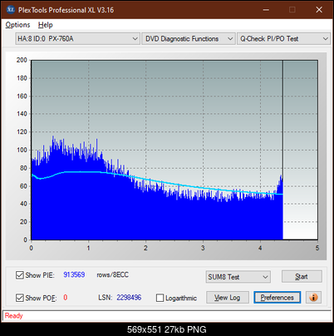Click the rows/8ECC label

(x=112, y=274)
